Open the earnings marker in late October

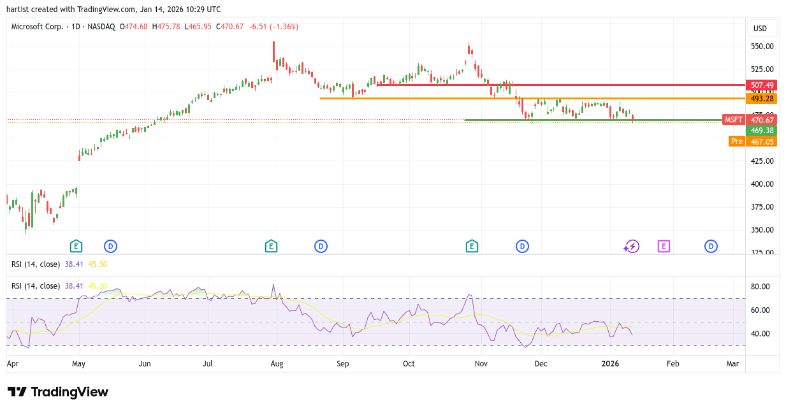tap(472, 246)
